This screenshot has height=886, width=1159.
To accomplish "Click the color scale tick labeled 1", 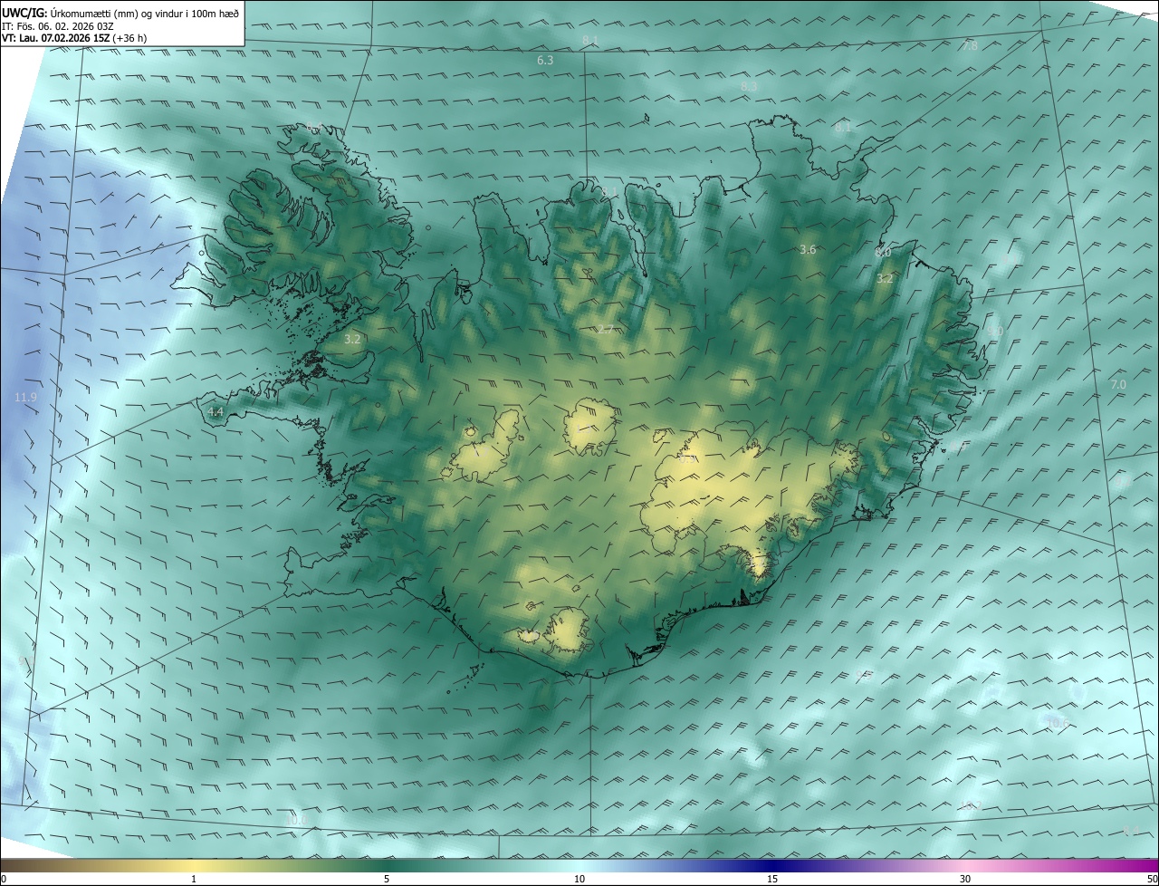I will [x=194, y=880].
